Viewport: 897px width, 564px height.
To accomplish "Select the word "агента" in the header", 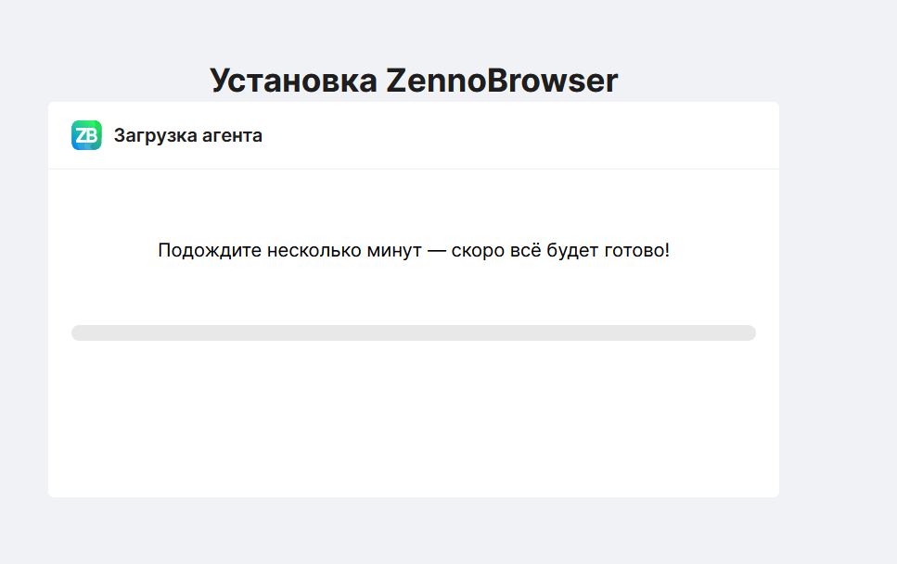I will [x=232, y=136].
